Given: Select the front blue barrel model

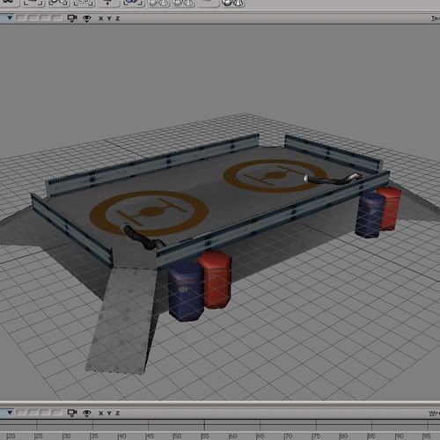Looking at the screenshot, I should coord(186,291).
